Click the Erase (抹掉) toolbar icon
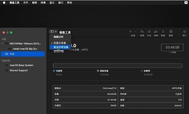The image size is (189, 114). tap(156, 32)
